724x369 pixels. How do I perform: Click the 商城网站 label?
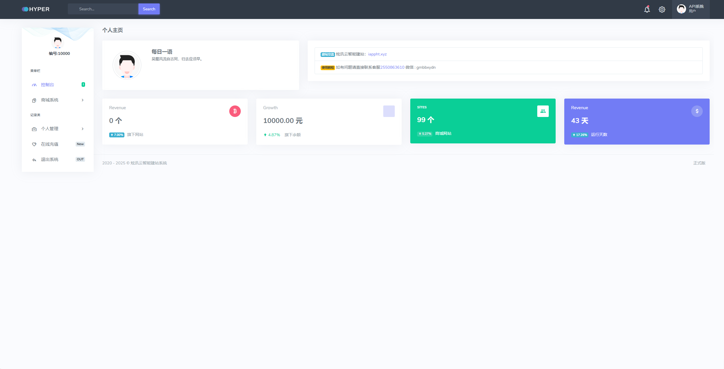[443, 134]
